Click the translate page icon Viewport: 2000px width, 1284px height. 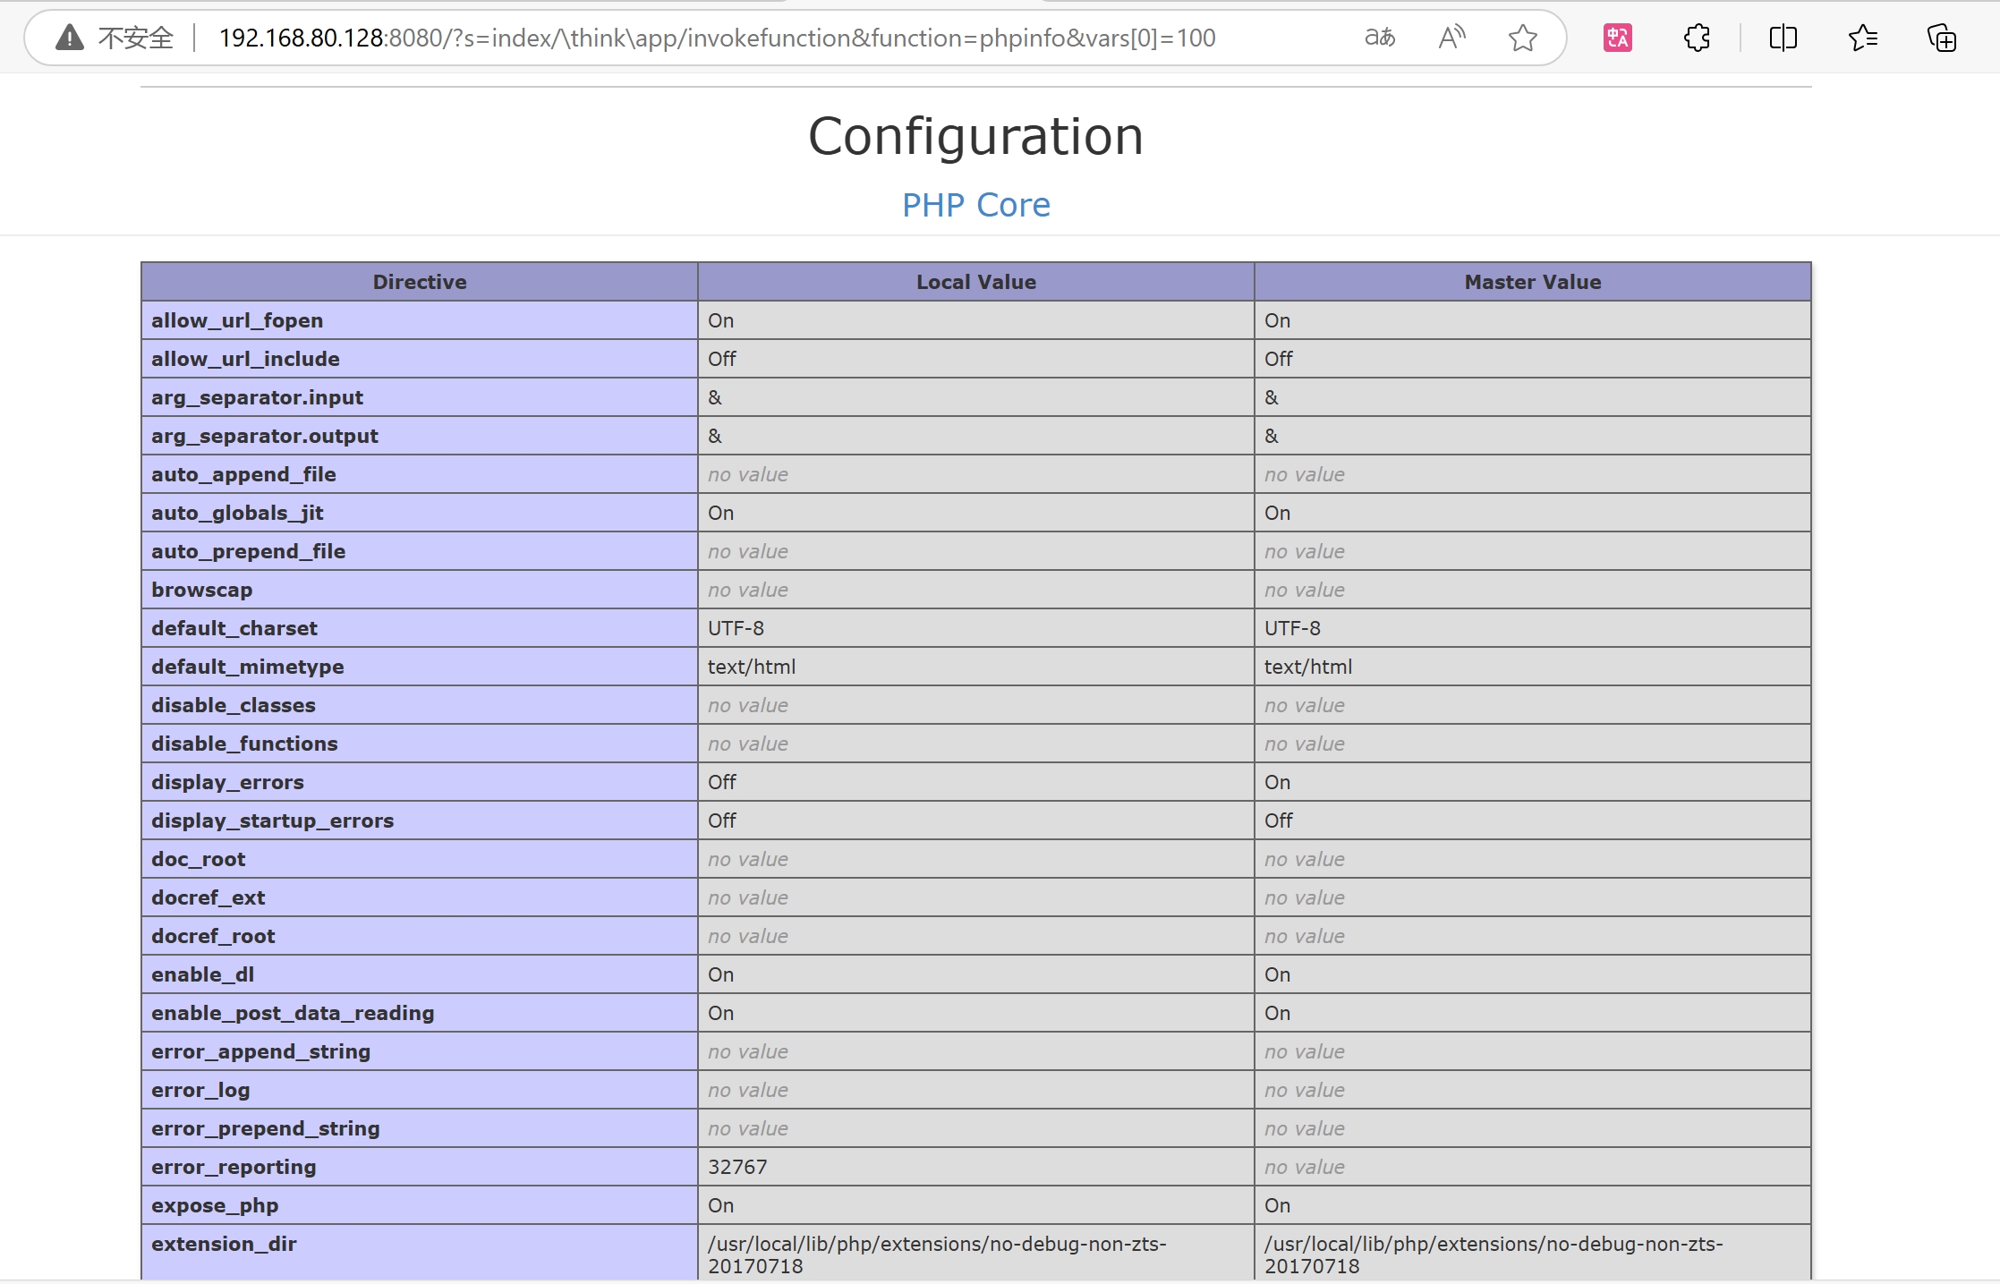tap(1379, 38)
